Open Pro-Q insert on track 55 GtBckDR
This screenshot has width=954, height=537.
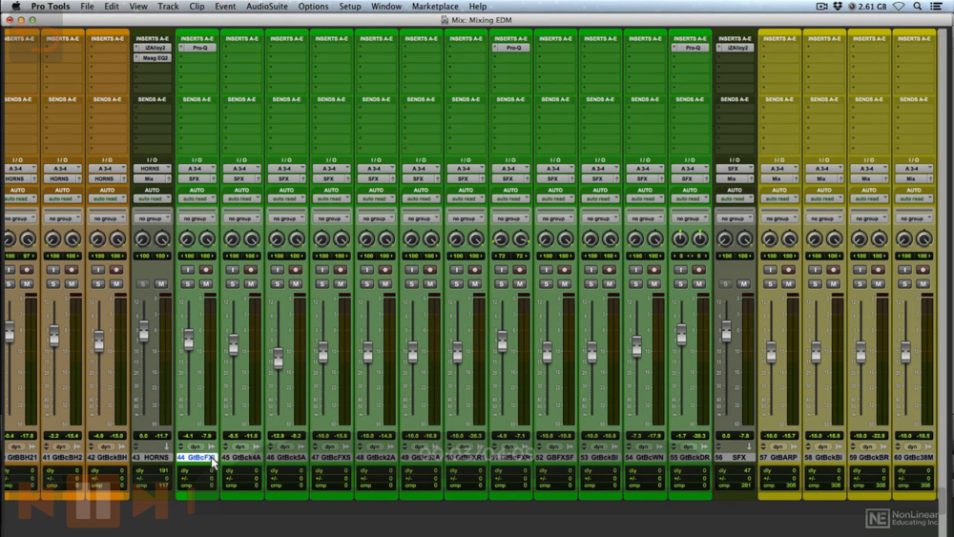(690, 48)
